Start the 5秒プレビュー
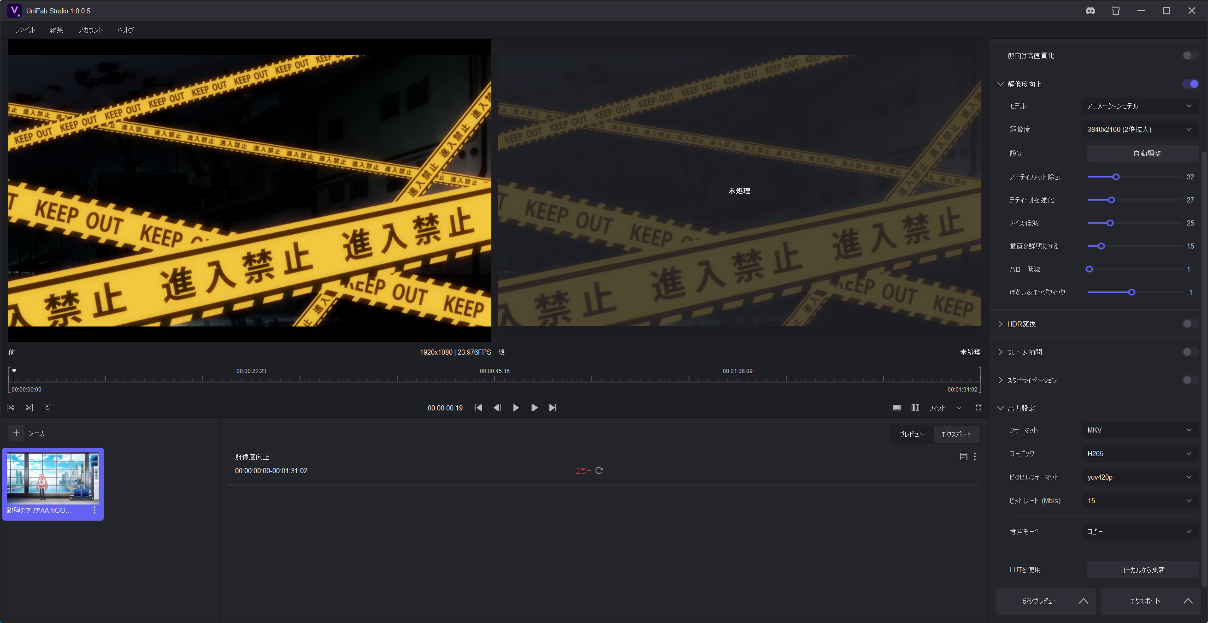Viewport: 1208px width, 623px height. click(1040, 601)
